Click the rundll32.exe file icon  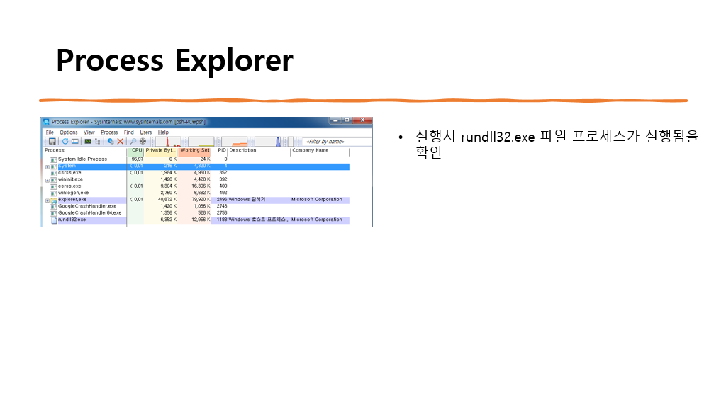tap(54, 220)
